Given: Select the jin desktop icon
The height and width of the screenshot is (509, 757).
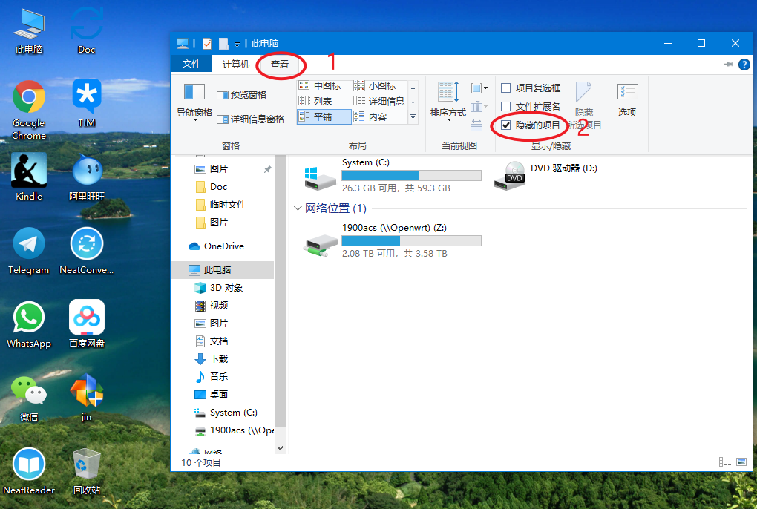Looking at the screenshot, I should click(86, 398).
